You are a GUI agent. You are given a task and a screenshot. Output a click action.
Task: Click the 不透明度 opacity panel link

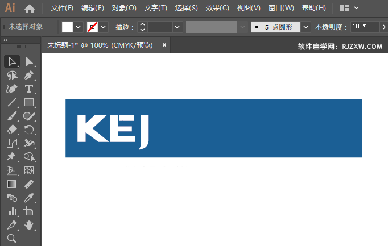(331, 27)
